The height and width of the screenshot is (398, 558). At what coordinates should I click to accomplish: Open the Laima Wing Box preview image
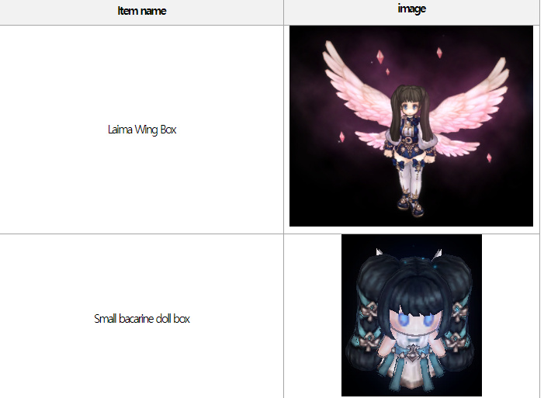pos(411,126)
